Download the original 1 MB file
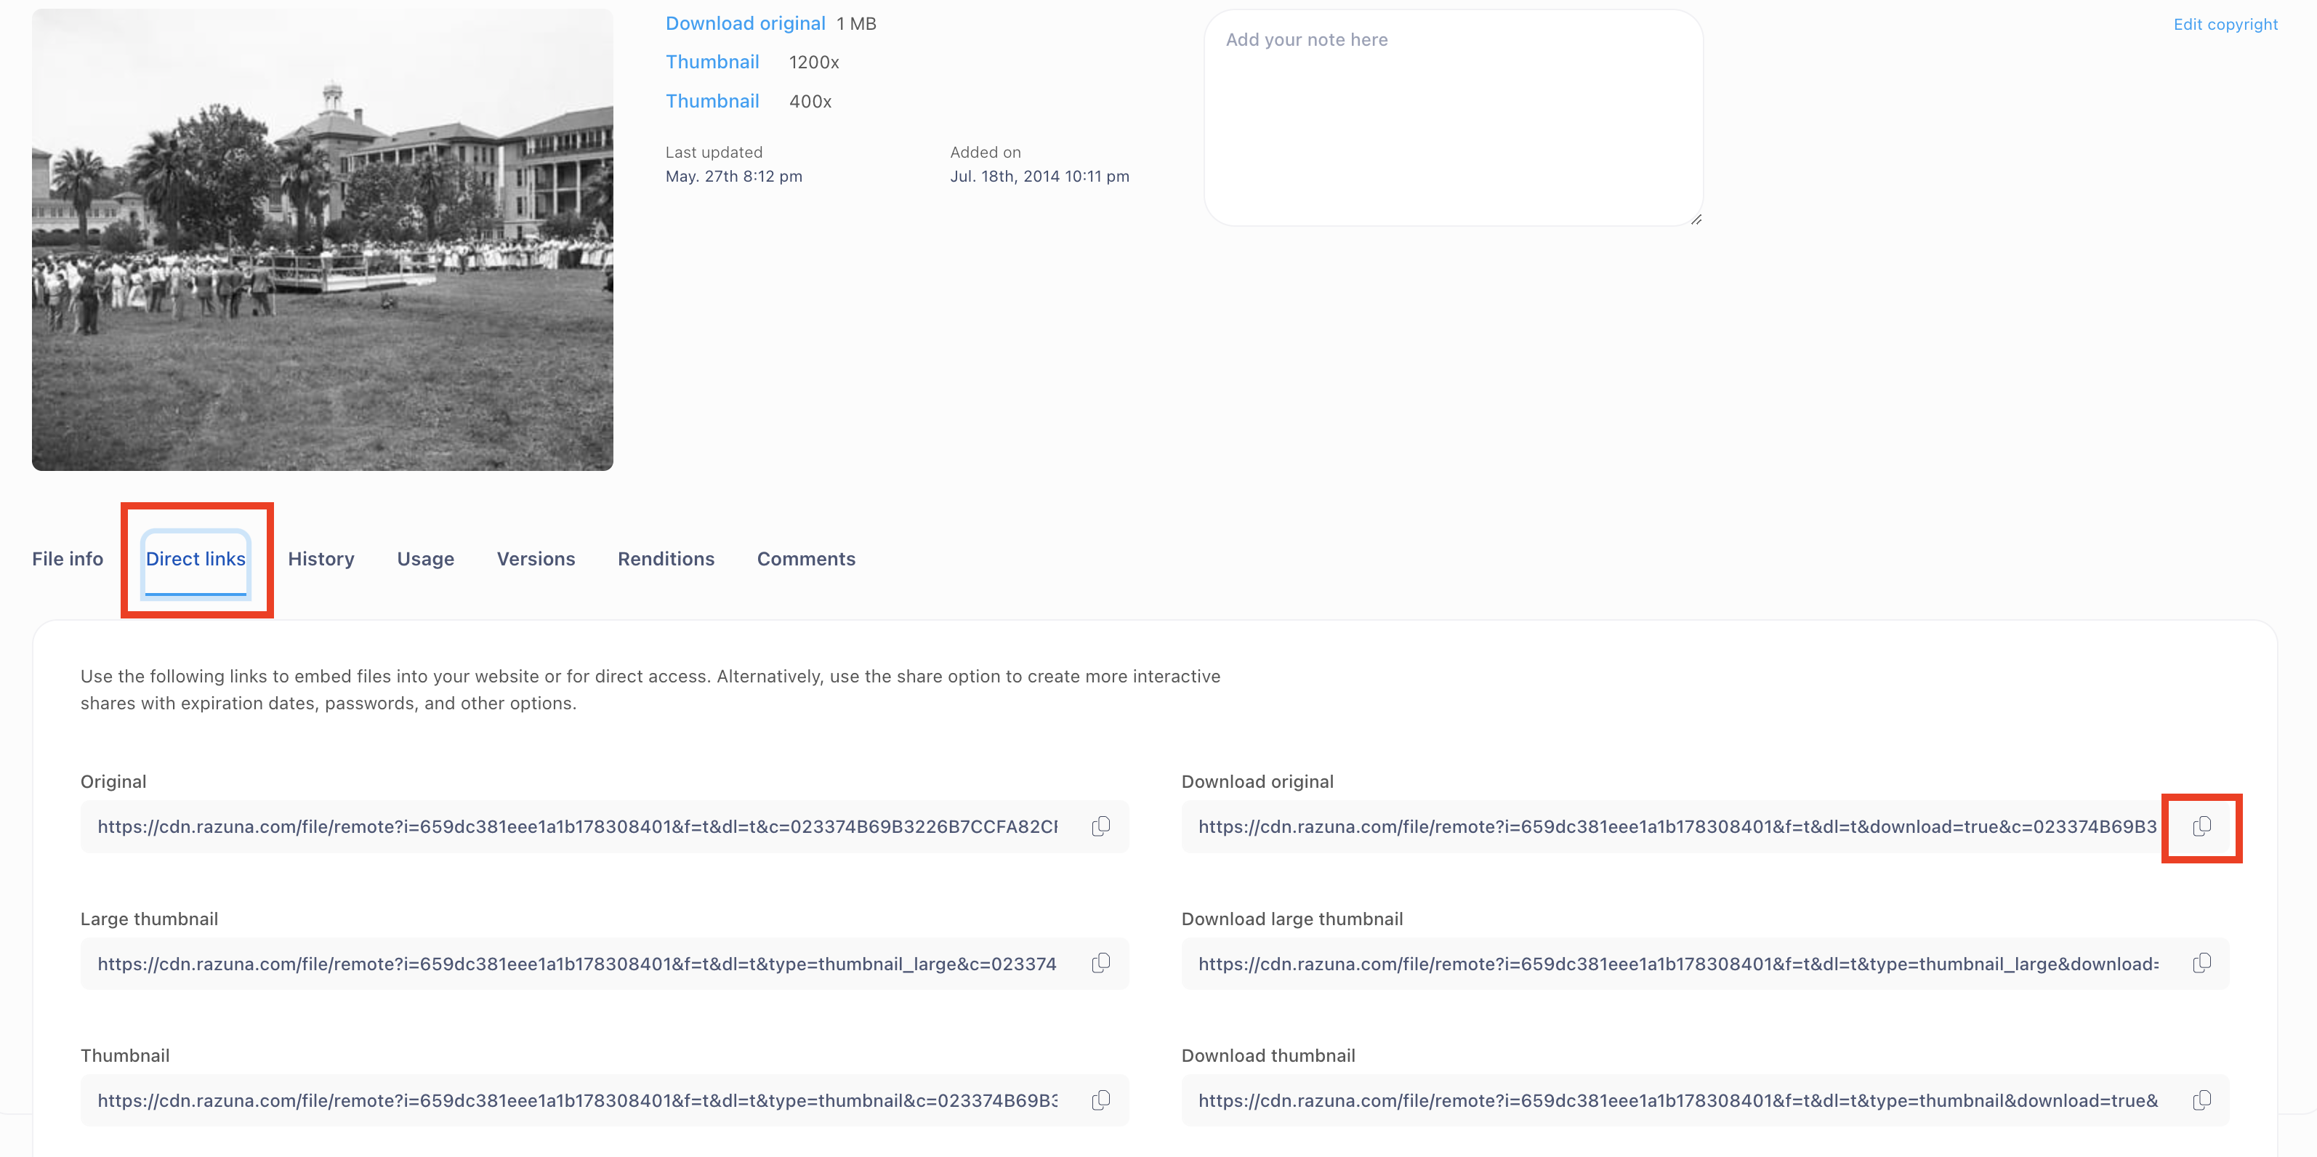The height and width of the screenshot is (1157, 2317). (745, 23)
